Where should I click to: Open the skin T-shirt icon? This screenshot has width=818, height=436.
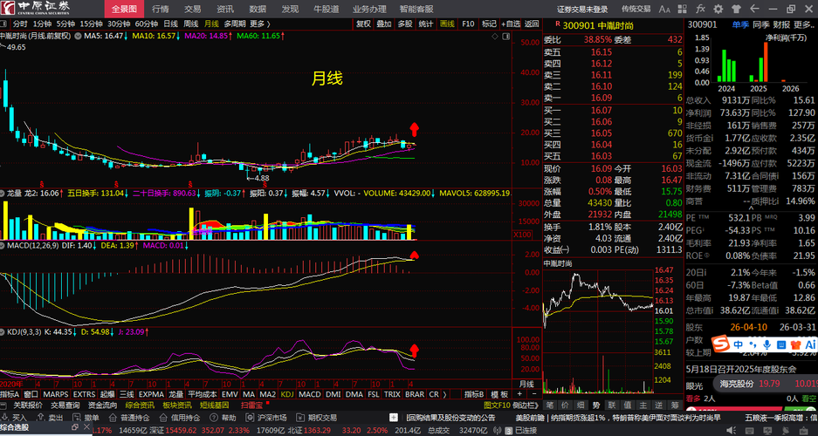(736, 9)
